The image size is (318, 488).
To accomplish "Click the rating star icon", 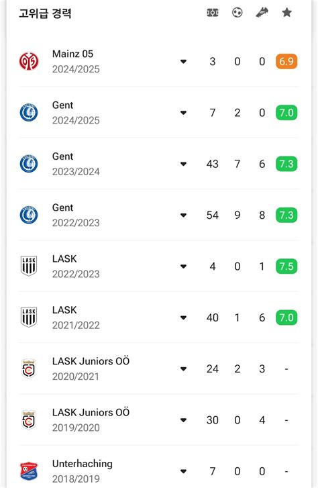I will 286,13.
